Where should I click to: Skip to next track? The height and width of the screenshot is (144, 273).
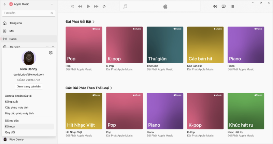pos(96,6)
